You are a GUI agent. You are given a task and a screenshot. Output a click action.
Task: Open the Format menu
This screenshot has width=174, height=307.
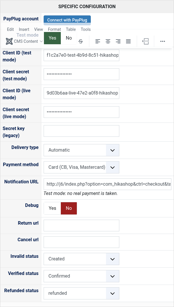coord(54,29)
